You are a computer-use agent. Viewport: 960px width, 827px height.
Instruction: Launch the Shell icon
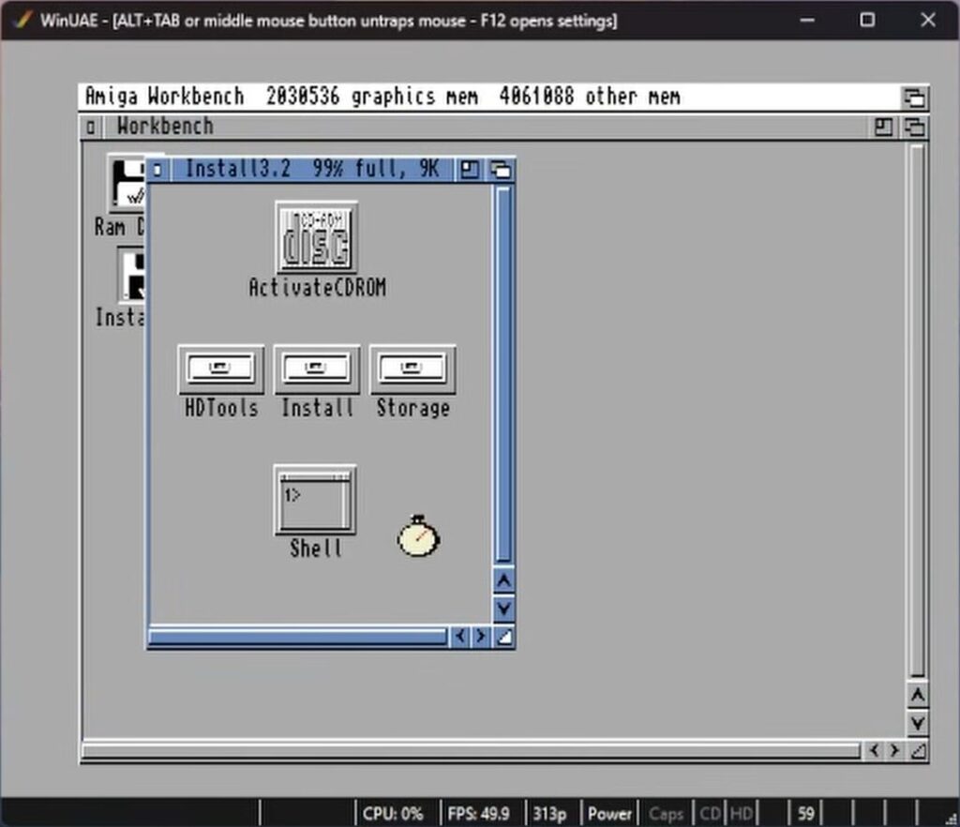[315, 500]
